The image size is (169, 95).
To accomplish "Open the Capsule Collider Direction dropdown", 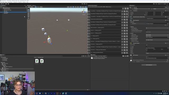I will click(157, 53).
